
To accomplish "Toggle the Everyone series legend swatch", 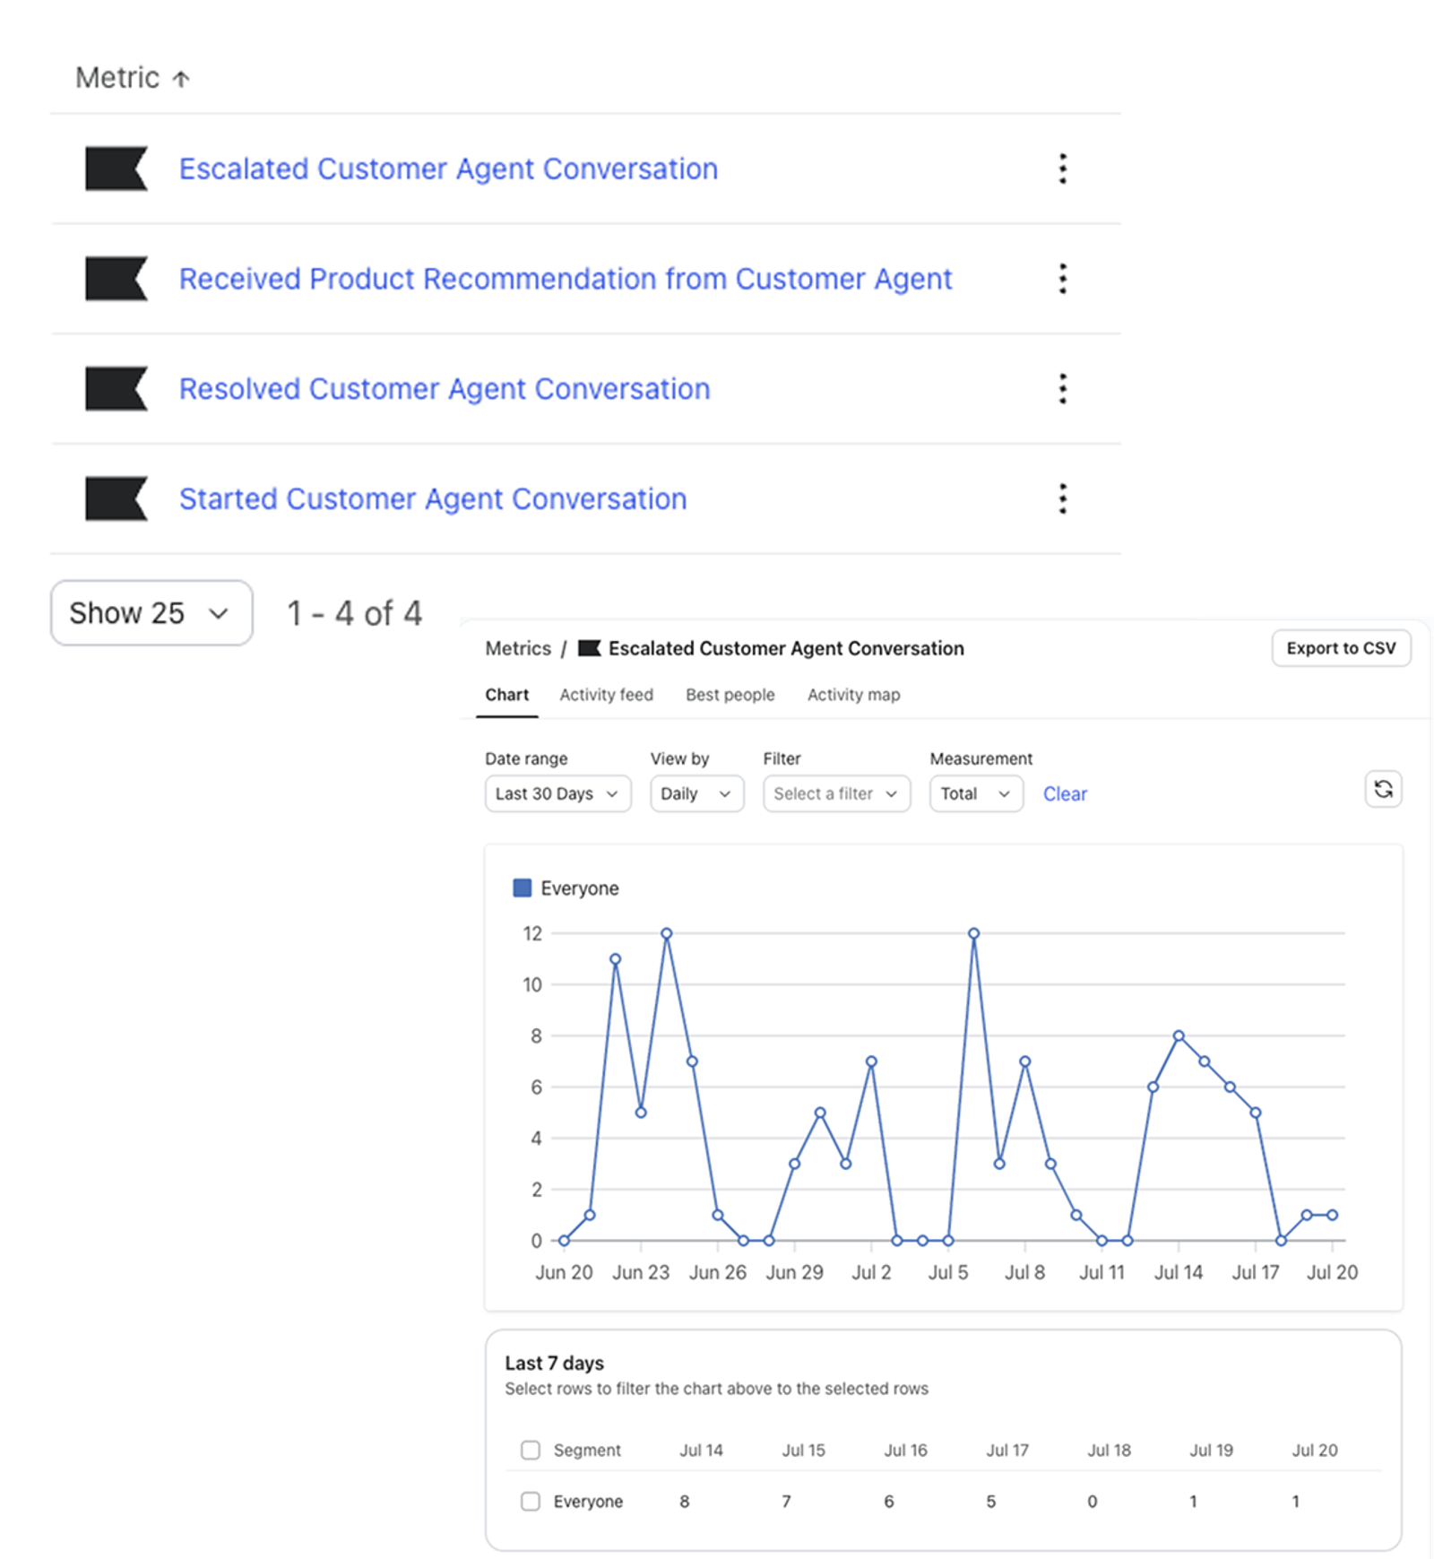I will pyautogui.click(x=522, y=888).
